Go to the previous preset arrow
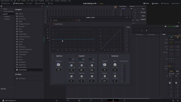 coord(70,20)
